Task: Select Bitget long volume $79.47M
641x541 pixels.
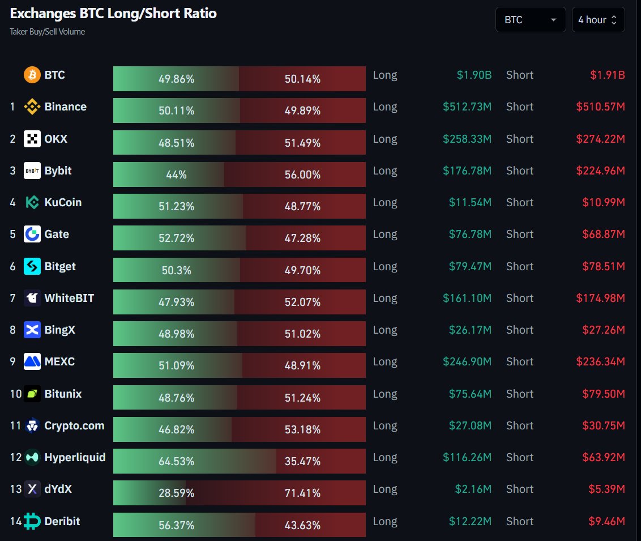Action: [x=470, y=267]
